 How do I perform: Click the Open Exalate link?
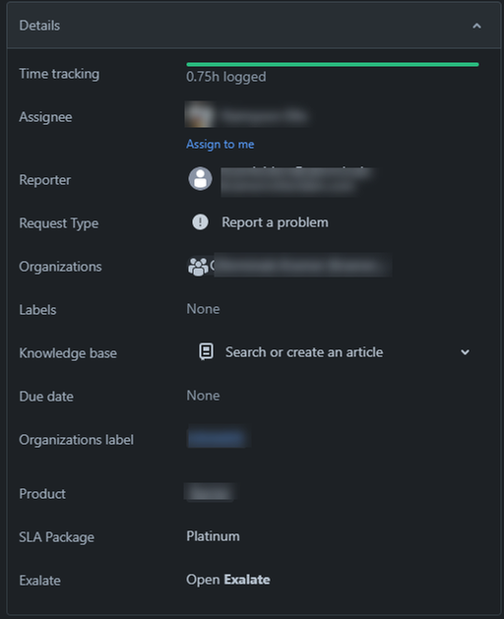point(228,580)
